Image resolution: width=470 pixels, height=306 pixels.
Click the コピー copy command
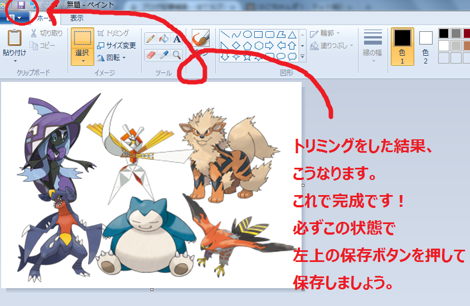[x=42, y=46]
